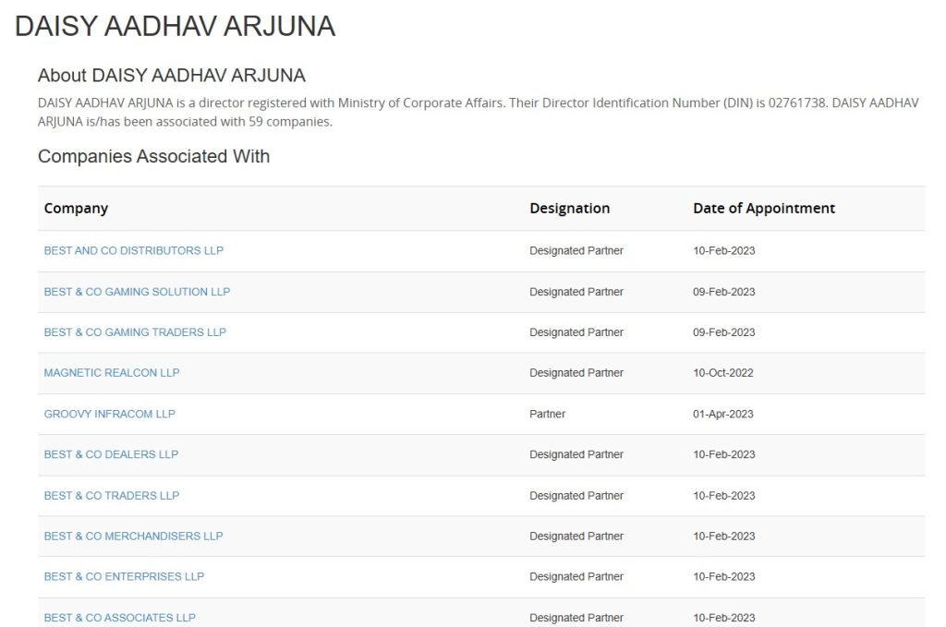Click the Designation column header
Viewport: 946px width, 627px height.
pyautogui.click(x=569, y=209)
